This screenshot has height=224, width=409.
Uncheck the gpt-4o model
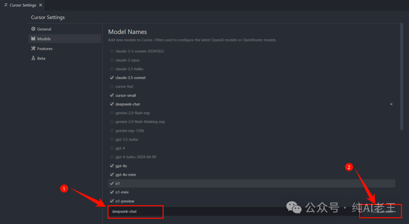click(x=112, y=166)
